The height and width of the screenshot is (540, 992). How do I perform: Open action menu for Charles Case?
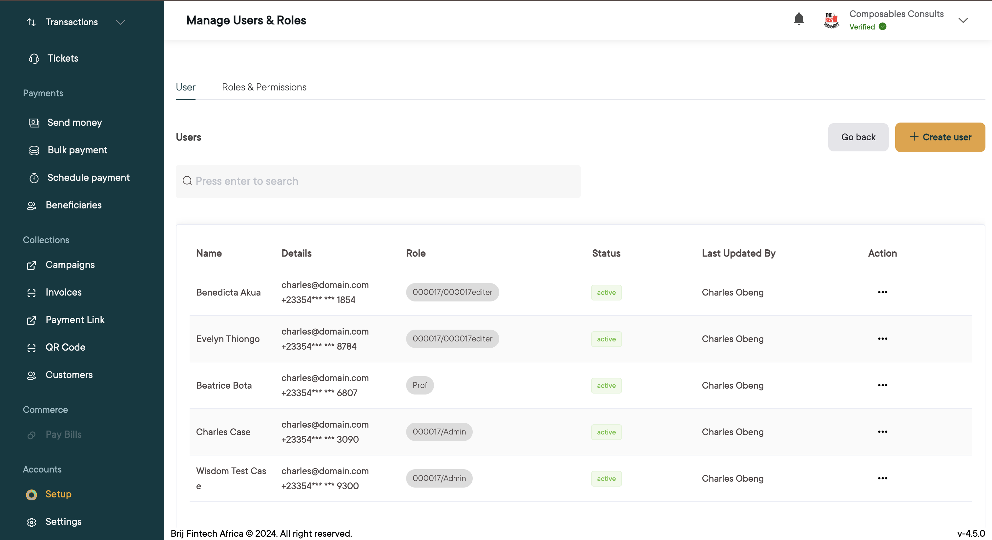(x=882, y=432)
